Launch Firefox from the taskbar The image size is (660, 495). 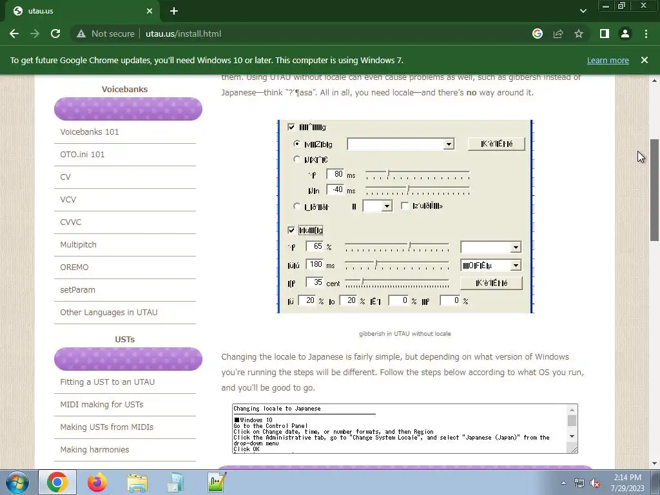pos(97,482)
